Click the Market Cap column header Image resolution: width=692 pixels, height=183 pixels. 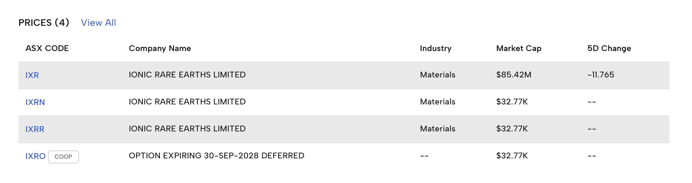pyautogui.click(x=519, y=48)
